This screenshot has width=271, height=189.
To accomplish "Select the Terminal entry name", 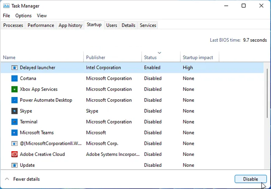I will pos(28,122).
